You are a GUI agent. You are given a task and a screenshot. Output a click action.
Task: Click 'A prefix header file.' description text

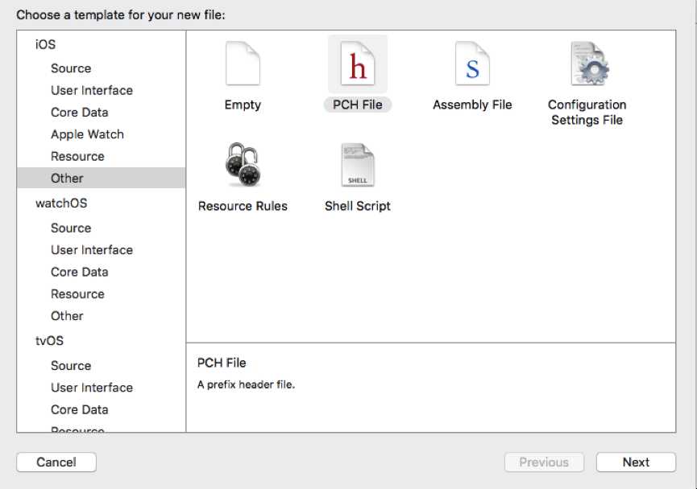pos(246,384)
